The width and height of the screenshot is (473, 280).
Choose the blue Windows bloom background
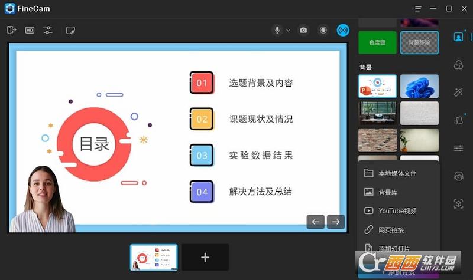[x=419, y=86]
